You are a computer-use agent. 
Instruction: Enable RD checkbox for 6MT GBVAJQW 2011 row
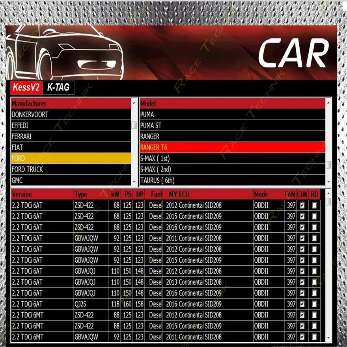point(314,337)
